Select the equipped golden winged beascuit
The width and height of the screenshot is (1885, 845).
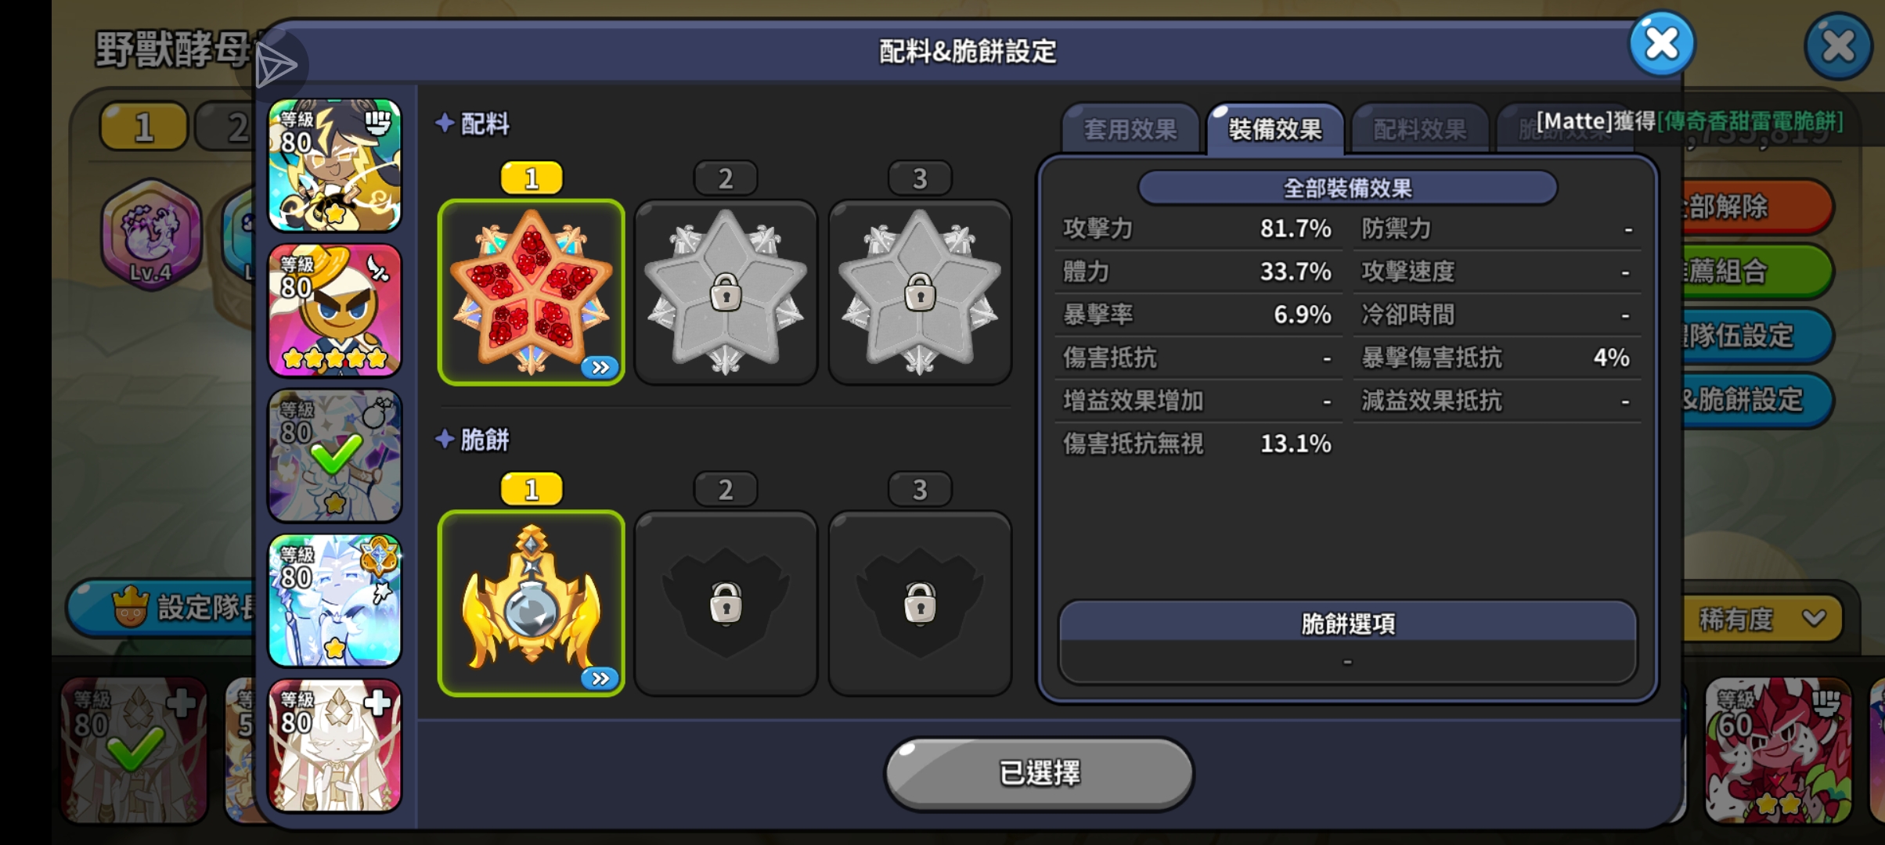pos(531,602)
